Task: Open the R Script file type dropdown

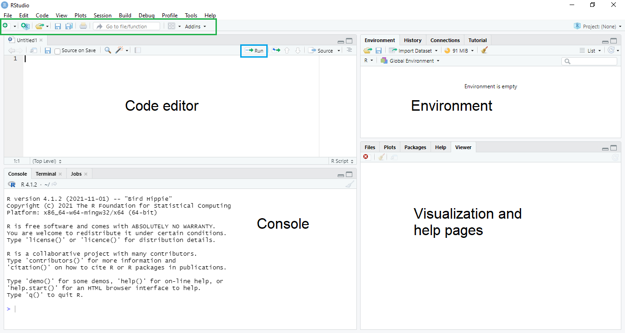Action: [x=343, y=161]
